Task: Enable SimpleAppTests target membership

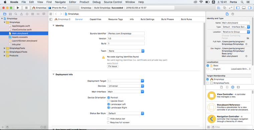Action: 208,83
